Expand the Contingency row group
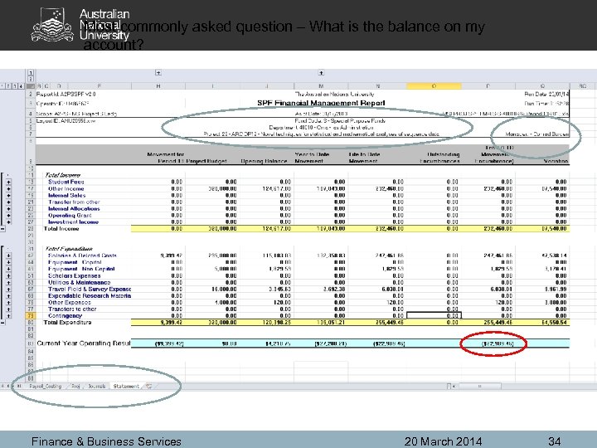 [x=9, y=316]
